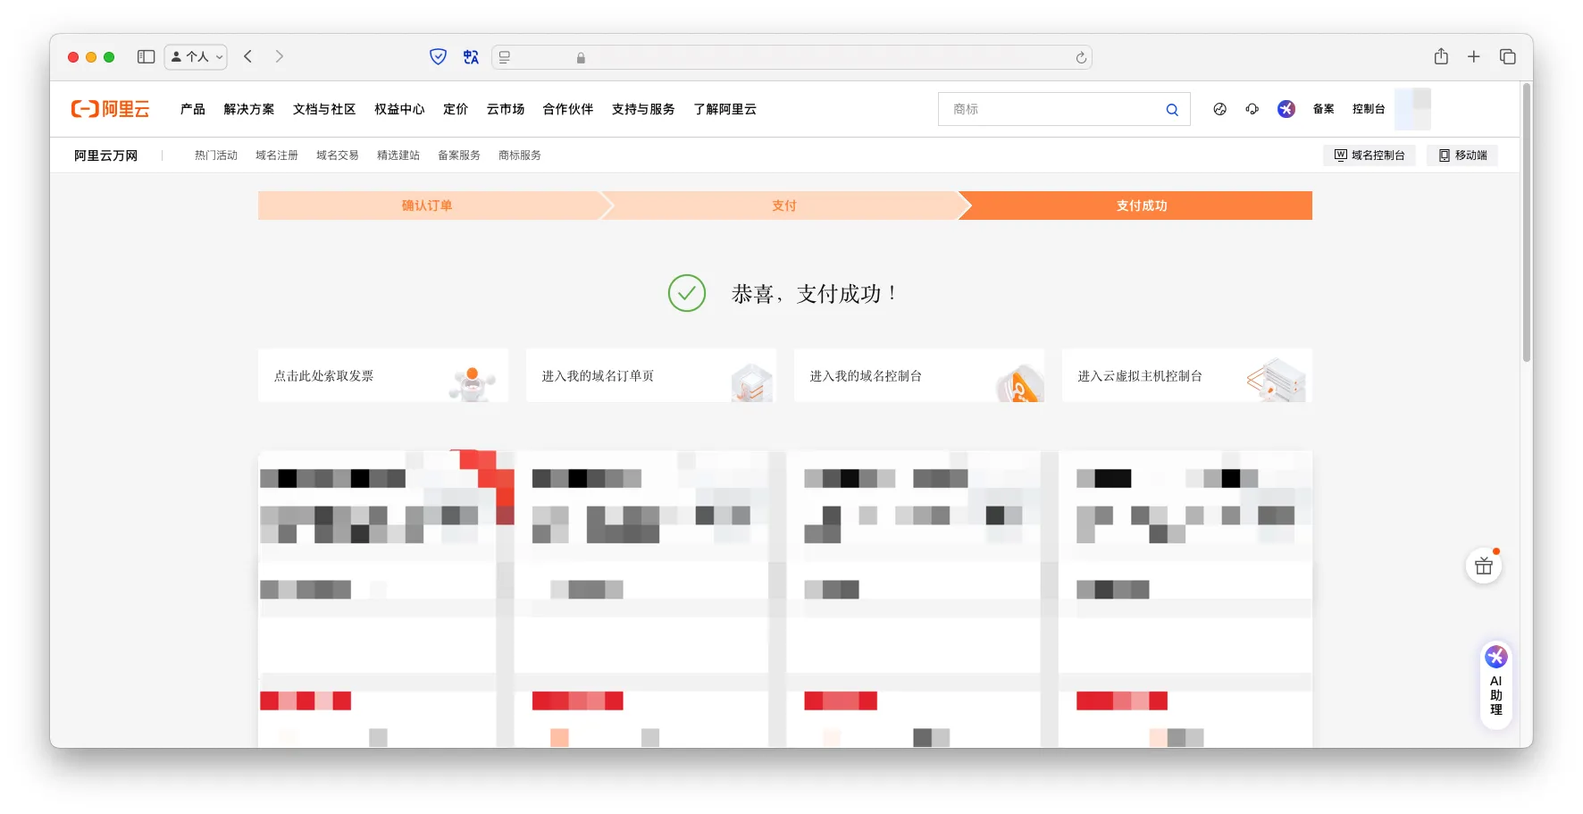Click 点击此处索取发票 card
This screenshot has width=1583, height=814.
point(382,376)
